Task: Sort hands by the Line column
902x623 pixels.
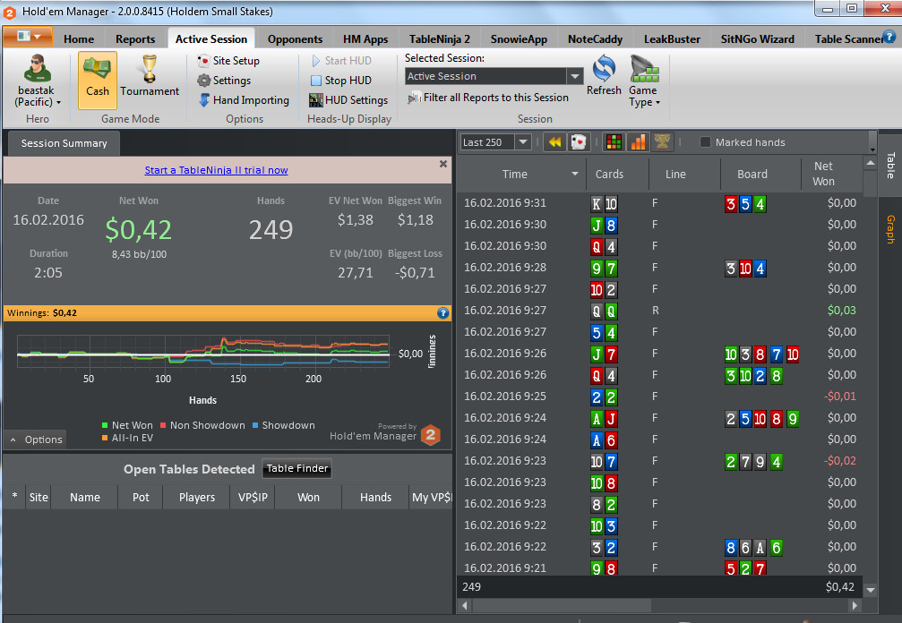Action: coord(675,174)
